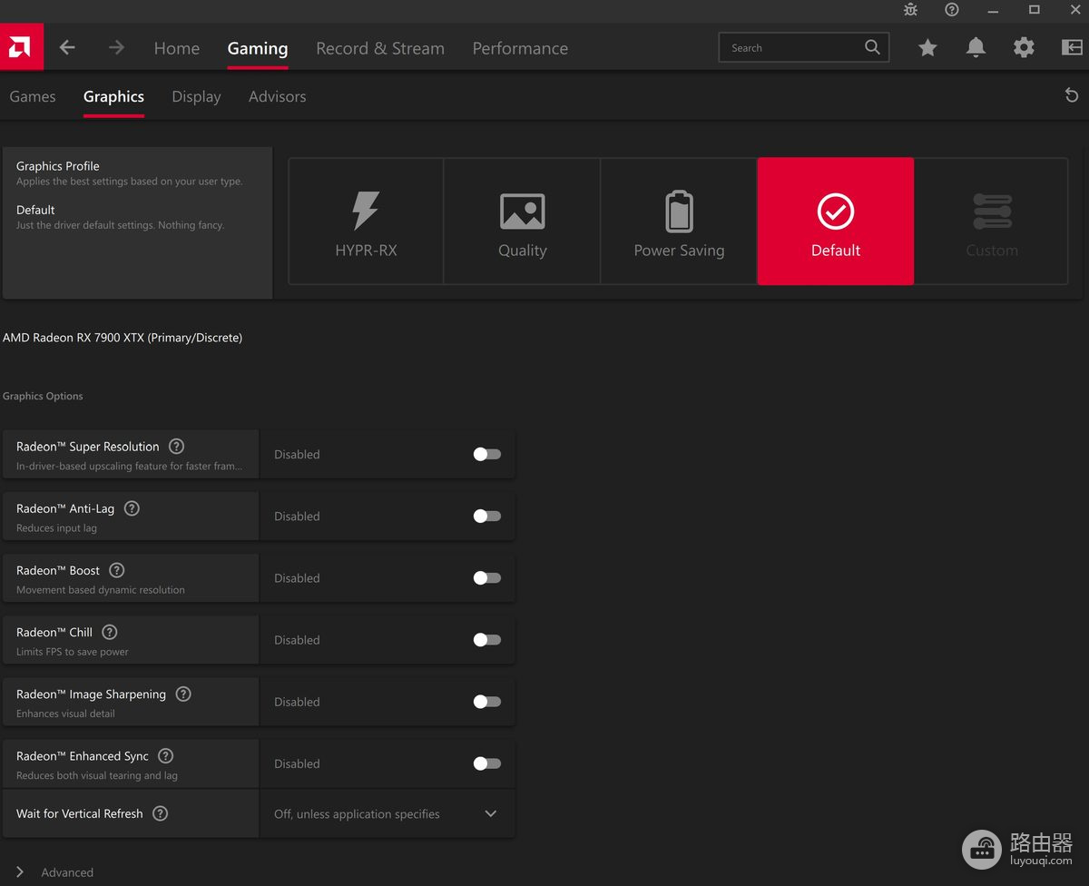This screenshot has height=886, width=1089.
Task: Open the Home tab
Action: (x=177, y=48)
